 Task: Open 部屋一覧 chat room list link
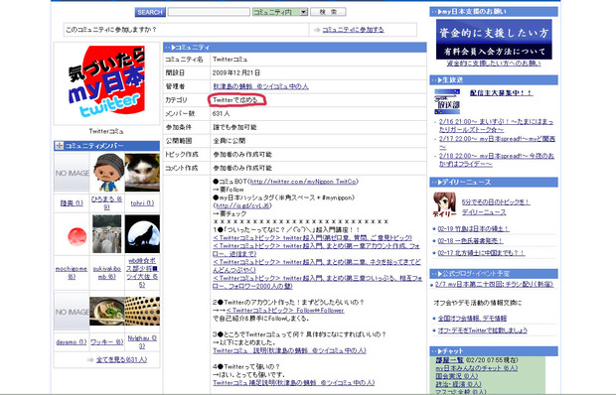449,359
